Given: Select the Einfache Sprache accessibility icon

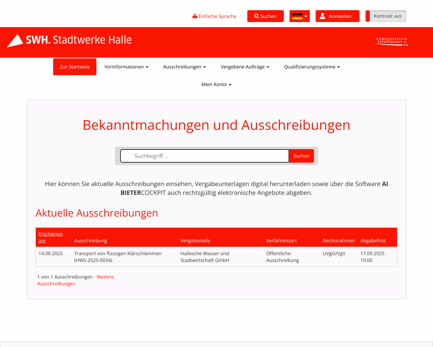Looking at the screenshot, I should 194,16.
